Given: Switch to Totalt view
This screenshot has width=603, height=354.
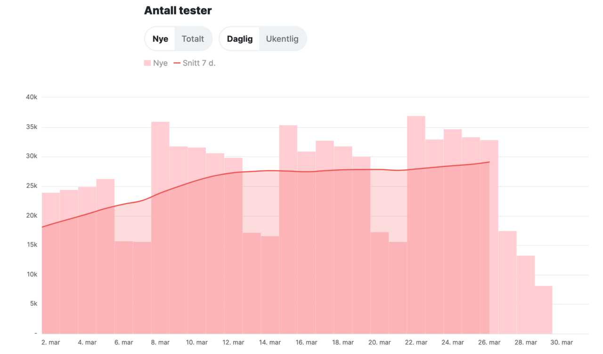Looking at the screenshot, I should 193,39.
